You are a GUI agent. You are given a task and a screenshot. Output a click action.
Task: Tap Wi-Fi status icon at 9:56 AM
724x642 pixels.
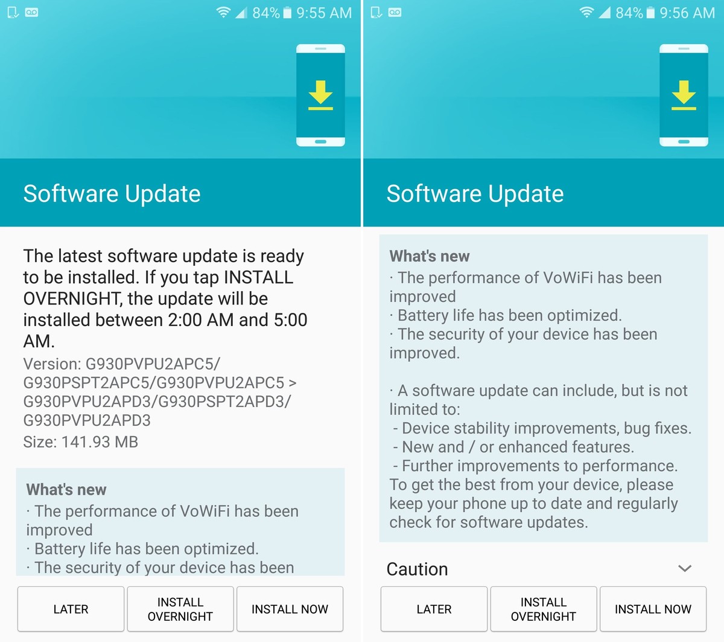pyautogui.click(x=586, y=12)
